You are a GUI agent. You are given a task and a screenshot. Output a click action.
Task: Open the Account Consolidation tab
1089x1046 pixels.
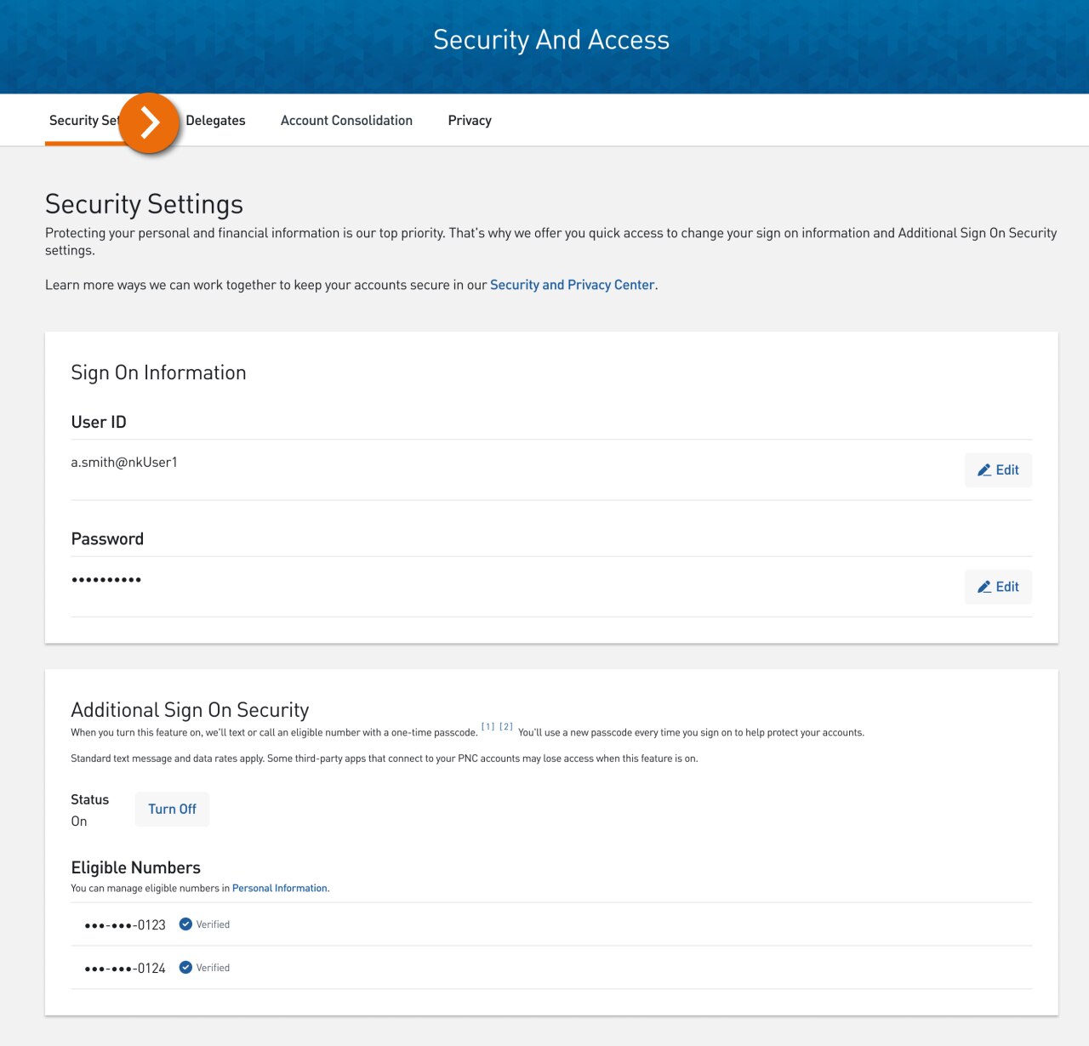pos(345,120)
